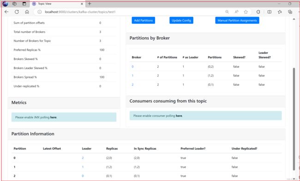
Task: Click 'Under Replicated?' column header
Action: [x=244, y=149]
